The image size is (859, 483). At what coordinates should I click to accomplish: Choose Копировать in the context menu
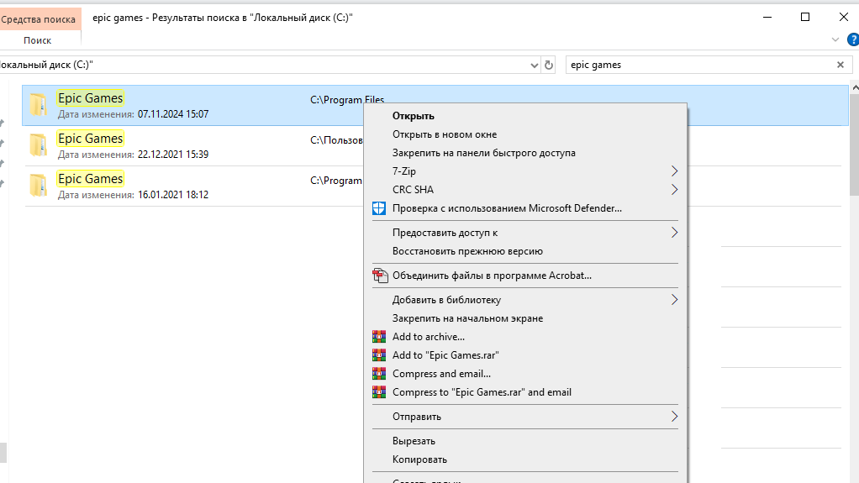pos(419,459)
